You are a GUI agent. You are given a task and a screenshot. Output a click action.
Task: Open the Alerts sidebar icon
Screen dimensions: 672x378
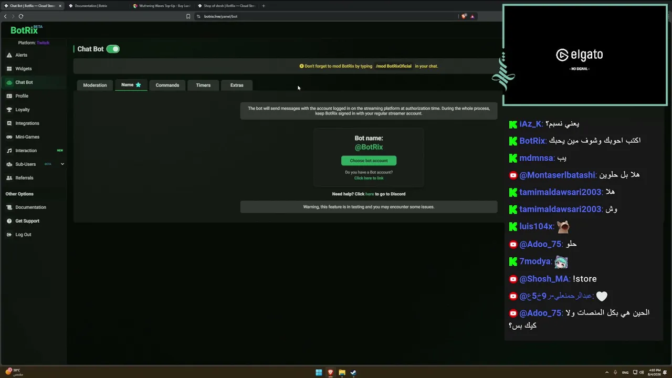[x=9, y=55]
